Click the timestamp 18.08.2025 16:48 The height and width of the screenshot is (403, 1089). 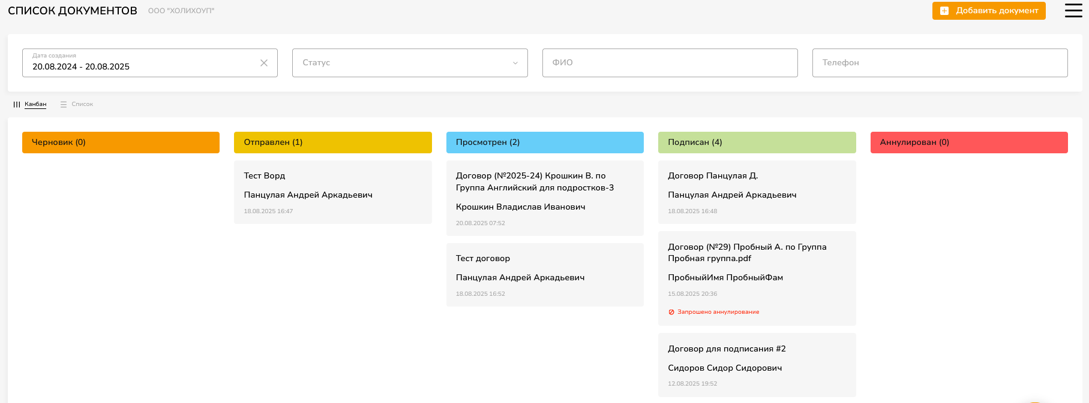692,211
